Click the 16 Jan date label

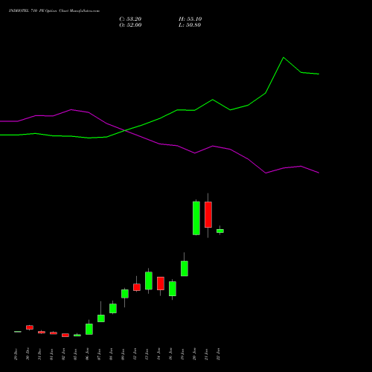[170, 354]
